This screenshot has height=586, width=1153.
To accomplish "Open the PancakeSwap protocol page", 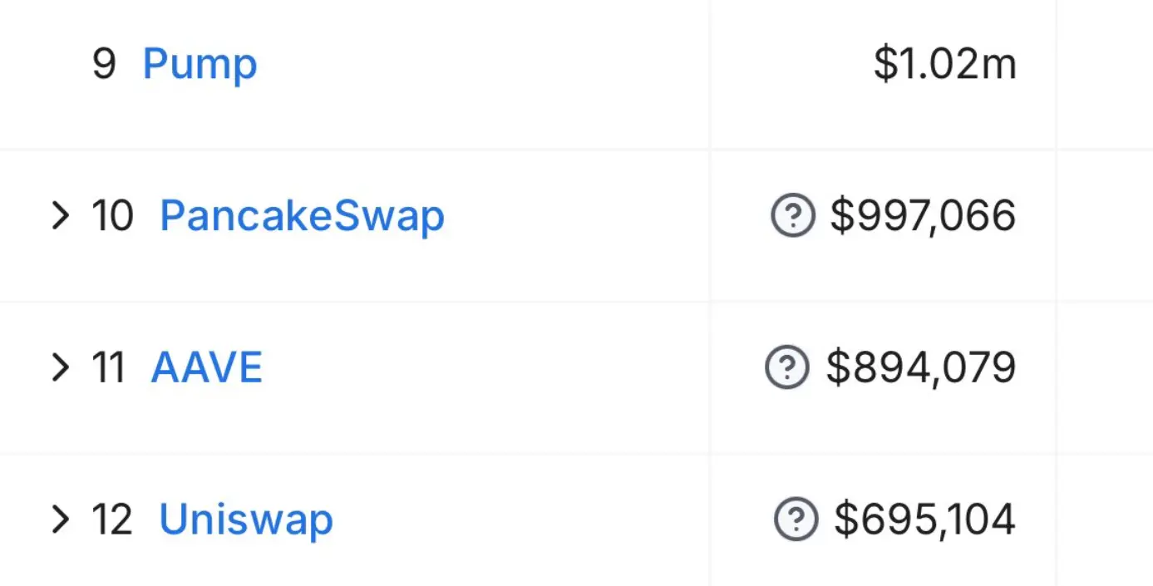I will tap(301, 215).
